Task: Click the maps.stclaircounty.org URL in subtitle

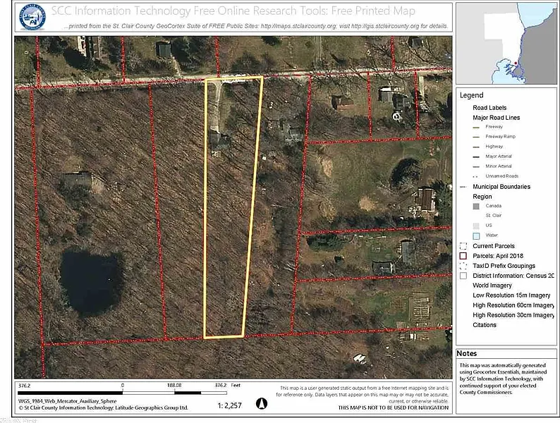Action: pyautogui.click(x=298, y=26)
